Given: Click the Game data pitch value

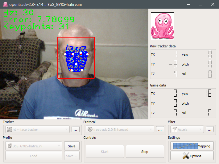Looking at the screenshot, I should click(211, 103).
